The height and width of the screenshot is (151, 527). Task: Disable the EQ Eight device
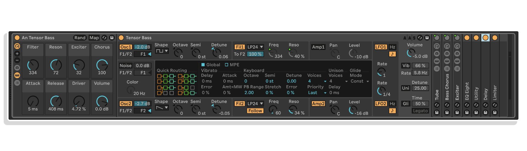point(467,38)
